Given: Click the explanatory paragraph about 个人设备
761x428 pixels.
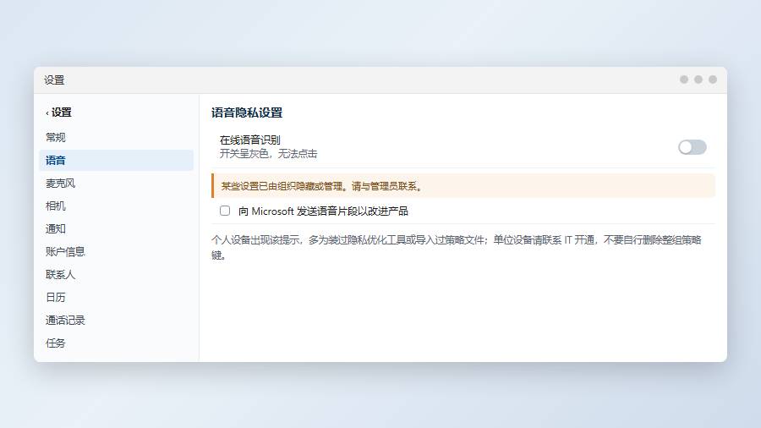Looking at the screenshot, I should click(x=457, y=247).
